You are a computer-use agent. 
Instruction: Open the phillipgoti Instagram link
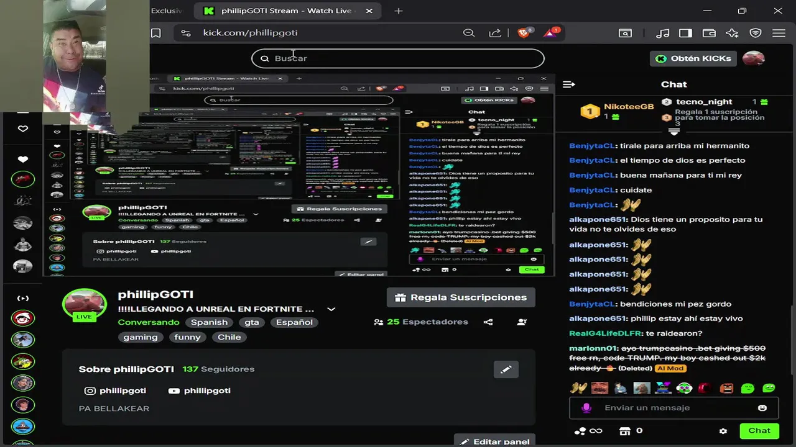click(x=116, y=391)
